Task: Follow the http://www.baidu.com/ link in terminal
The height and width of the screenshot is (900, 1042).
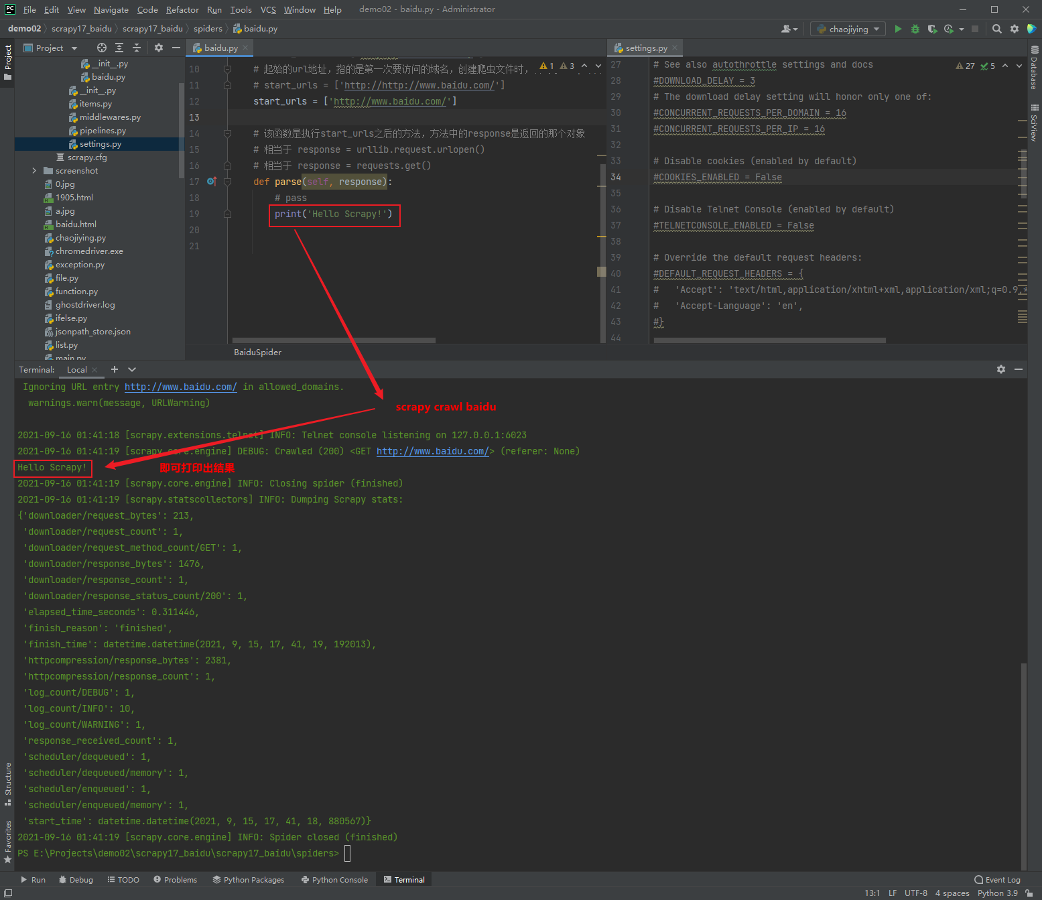Action: [433, 450]
